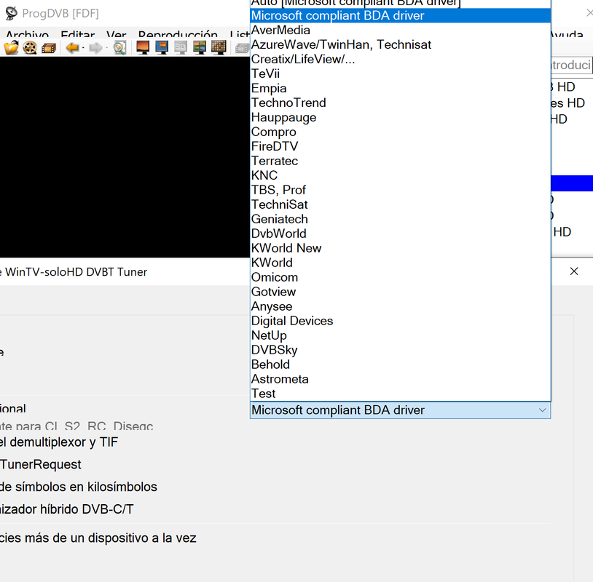Click the channel search input field

click(572, 65)
